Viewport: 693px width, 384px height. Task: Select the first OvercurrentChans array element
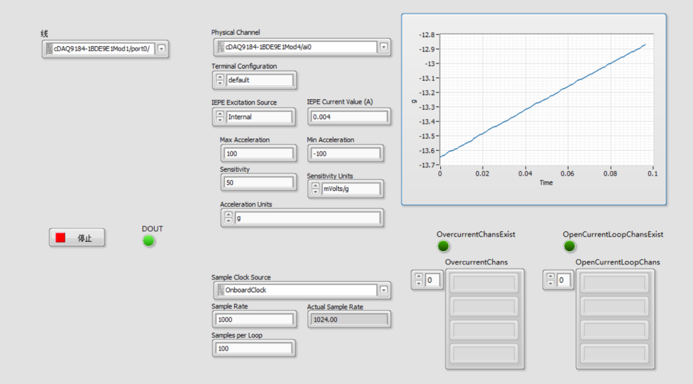tap(485, 283)
